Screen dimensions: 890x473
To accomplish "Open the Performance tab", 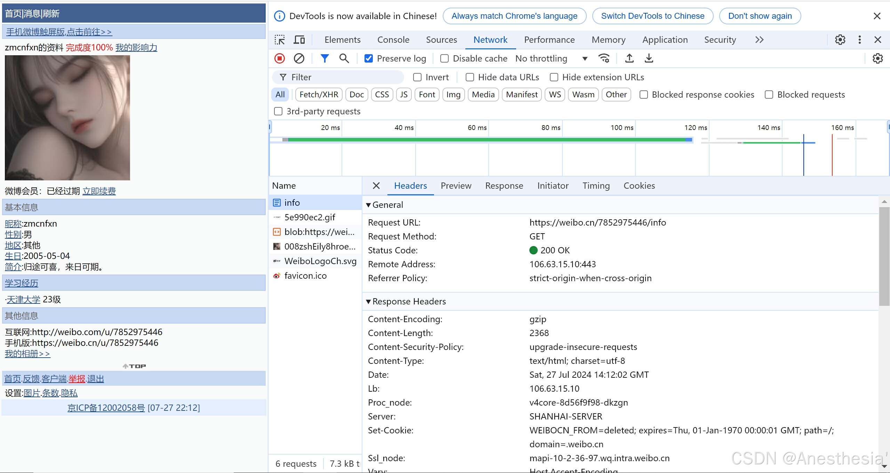I will click(549, 40).
